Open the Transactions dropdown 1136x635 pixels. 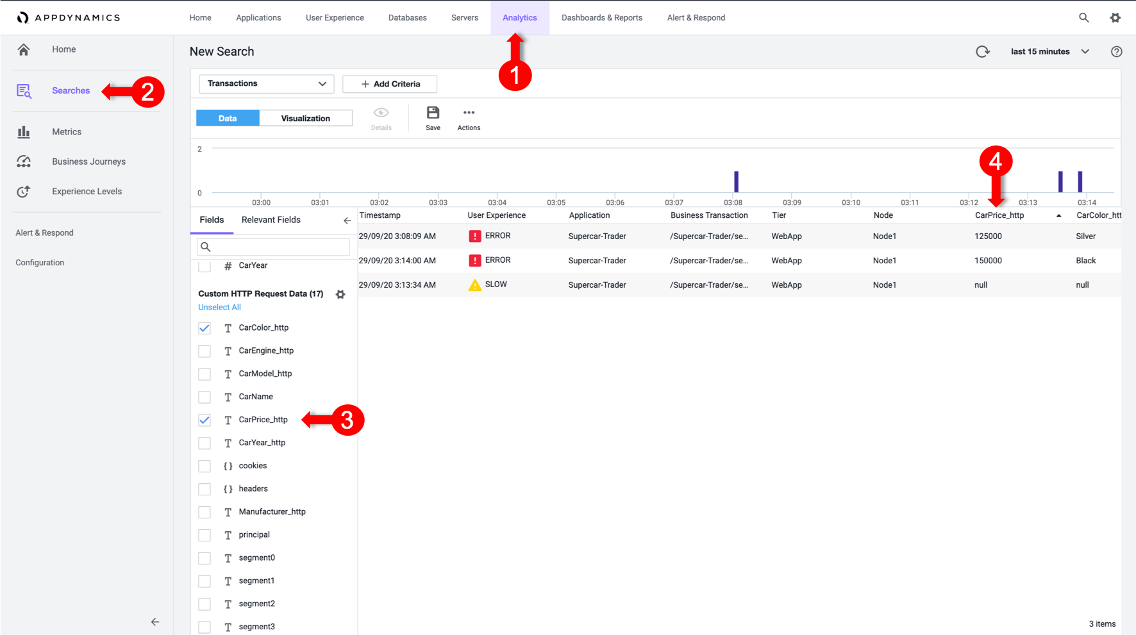pos(266,84)
